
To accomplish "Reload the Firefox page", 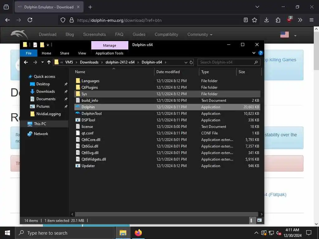I will (x=30, y=20).
